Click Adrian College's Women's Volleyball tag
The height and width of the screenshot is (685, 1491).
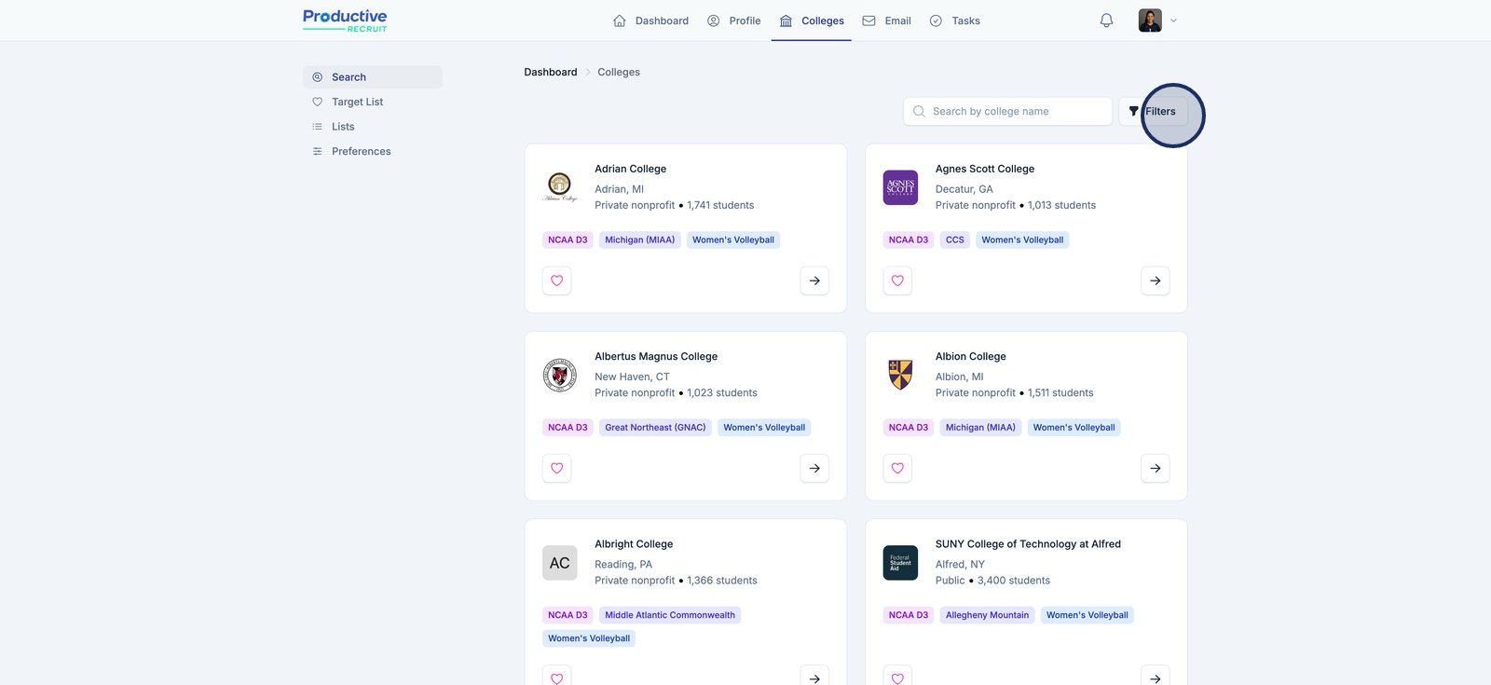pyautogui.click(x=733, y=240)
